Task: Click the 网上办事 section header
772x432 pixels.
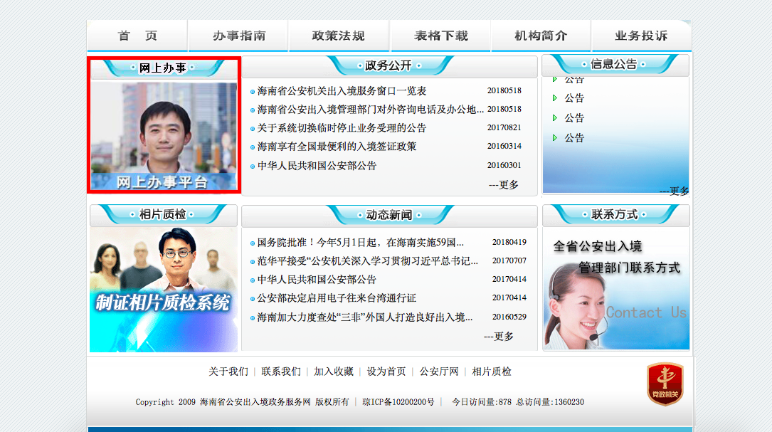Action: (163, 68)
